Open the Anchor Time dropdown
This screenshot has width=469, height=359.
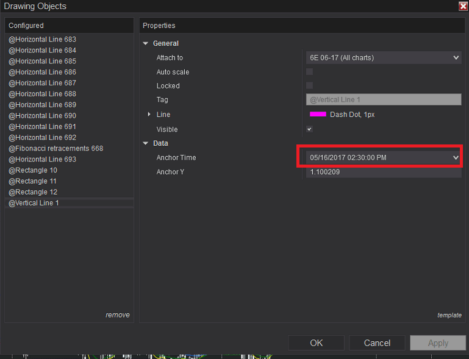point(384,157)
